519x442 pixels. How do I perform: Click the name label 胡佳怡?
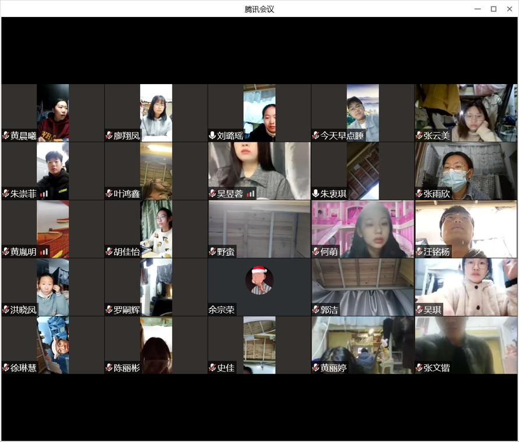coord(127,252)
